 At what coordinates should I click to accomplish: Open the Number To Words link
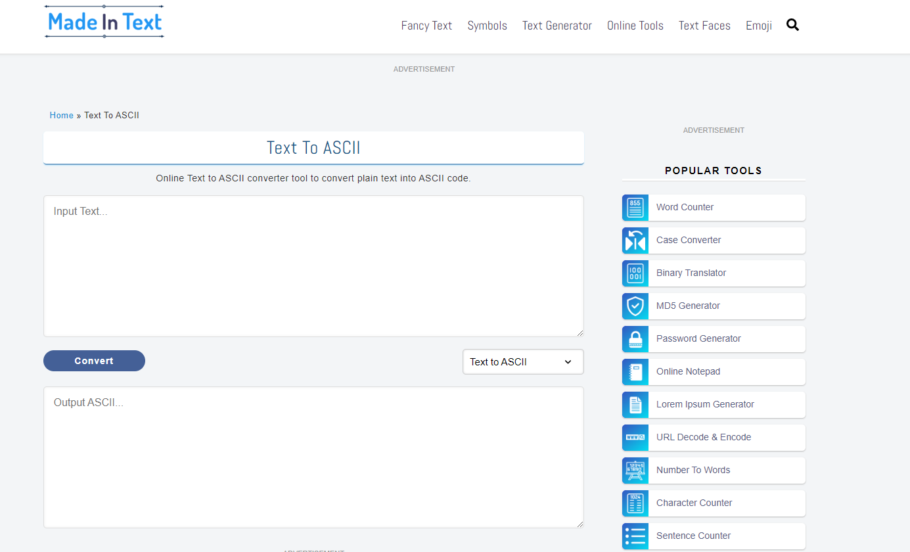pos(693,470)
